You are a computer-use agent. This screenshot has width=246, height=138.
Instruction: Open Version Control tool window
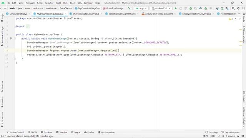pyautogui.click(x=15, y=132)
